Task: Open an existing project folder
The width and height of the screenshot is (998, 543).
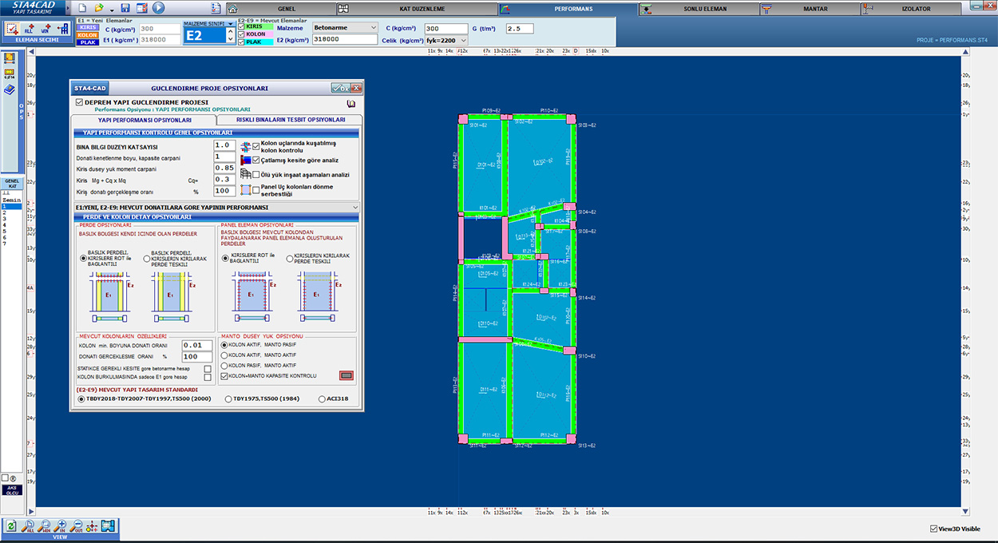Action: pos(99,8)
